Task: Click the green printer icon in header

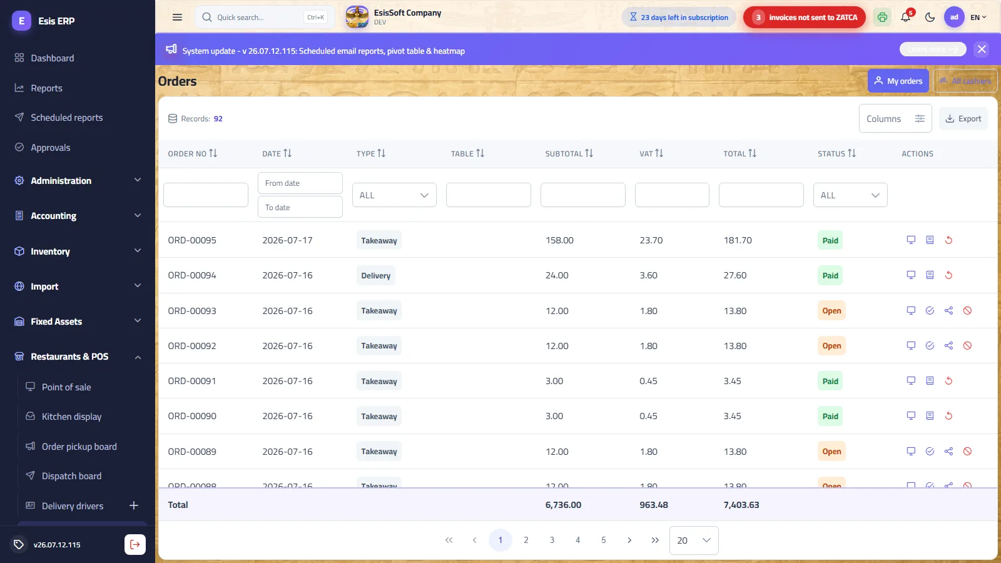Action: point(882,18)
